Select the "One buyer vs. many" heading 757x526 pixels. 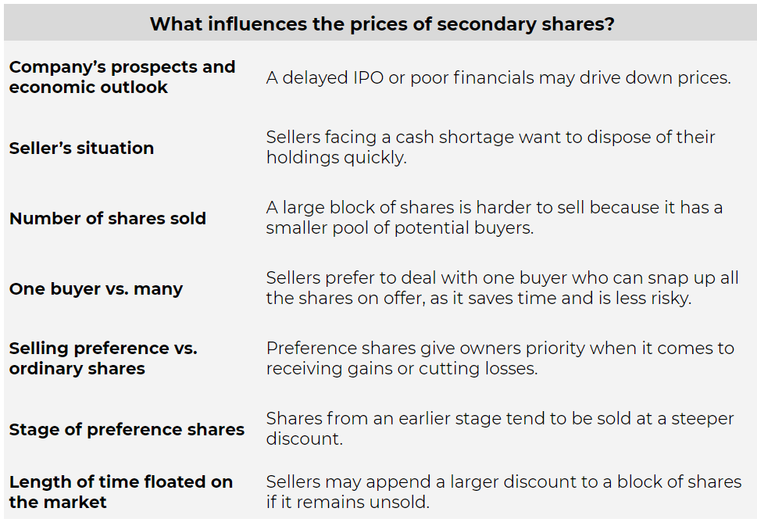click(x=96, y=289)
